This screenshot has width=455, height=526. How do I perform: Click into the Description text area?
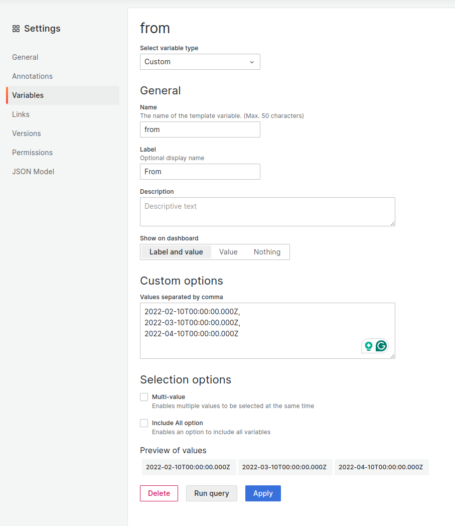pos(267,212)
